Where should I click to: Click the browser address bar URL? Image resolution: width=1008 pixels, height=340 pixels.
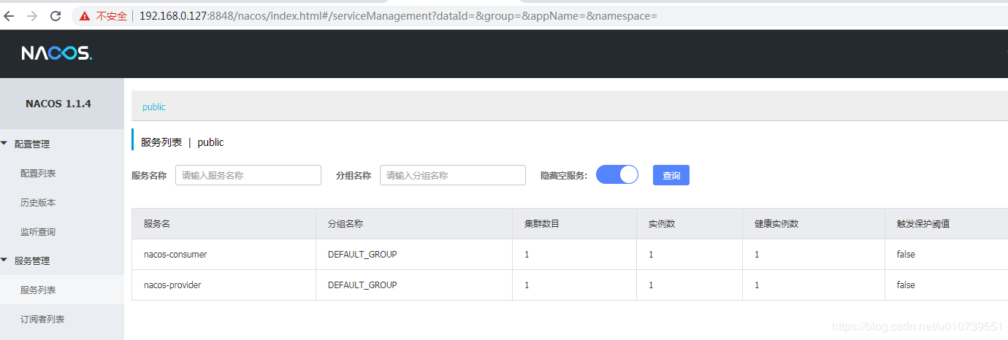(398, 15)
